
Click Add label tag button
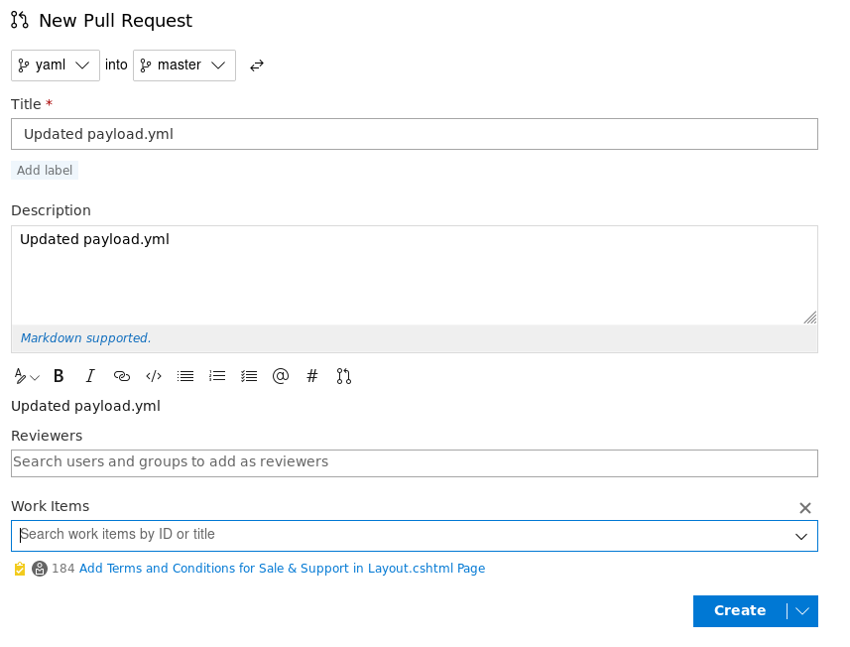tap(45, 171)
